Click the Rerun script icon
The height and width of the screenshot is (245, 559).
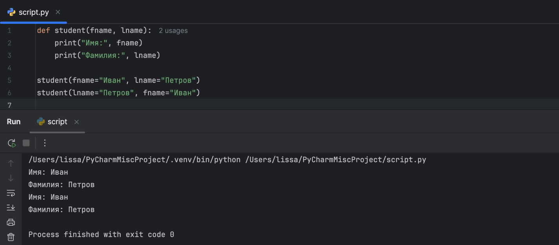11,143
